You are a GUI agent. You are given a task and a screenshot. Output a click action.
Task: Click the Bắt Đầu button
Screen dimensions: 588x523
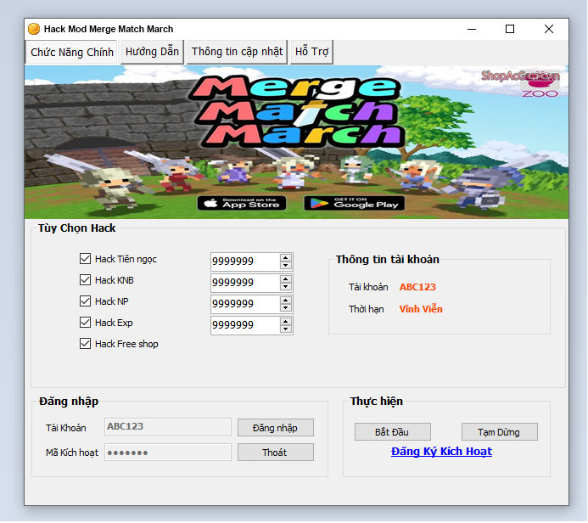pyautogui.click(x=393, y=432)
